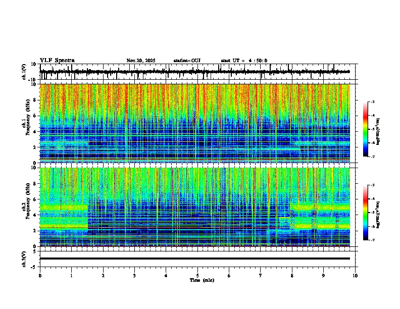Viewport: 400px width, 309px height.
Task: Click the ch.1 waveform trace panel
Action: point(197,72)
